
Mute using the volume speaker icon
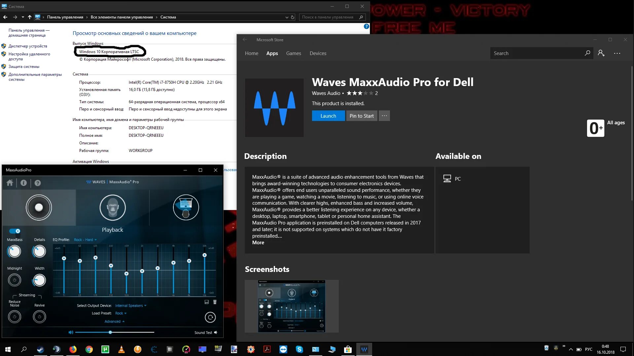tap(71, 332)
